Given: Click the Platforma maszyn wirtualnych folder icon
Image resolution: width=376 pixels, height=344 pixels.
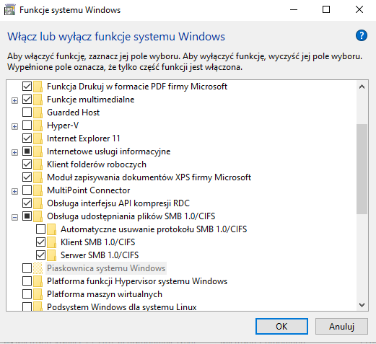Looking at the screenshot, I should pyautogui.click(x=38, y=294).
